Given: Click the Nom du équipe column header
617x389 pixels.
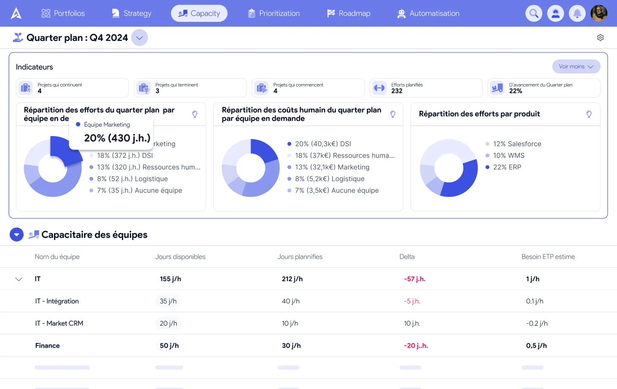Looking at the screenshot, I should pyautogui.click(x=57, y=257).
